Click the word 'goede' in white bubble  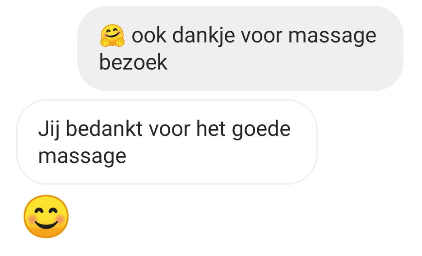point(261,130)
